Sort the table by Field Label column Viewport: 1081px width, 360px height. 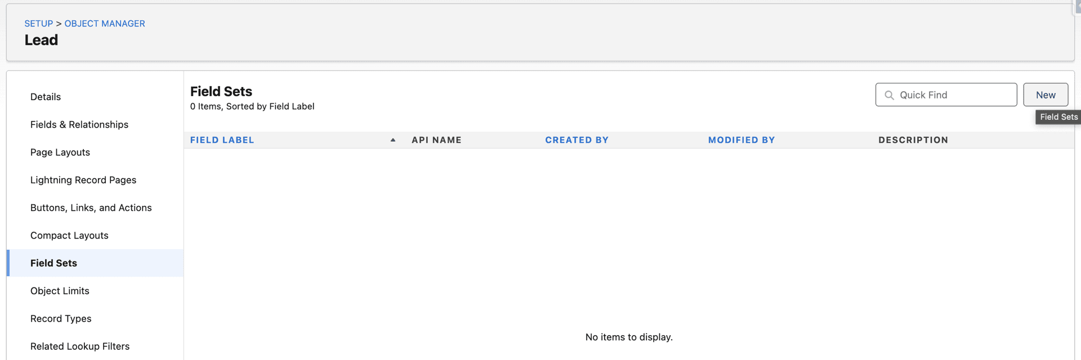point(222,140)
